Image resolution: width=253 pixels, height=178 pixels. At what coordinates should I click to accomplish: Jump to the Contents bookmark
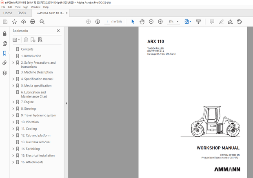pyautogui.click(x=27, y=49)
